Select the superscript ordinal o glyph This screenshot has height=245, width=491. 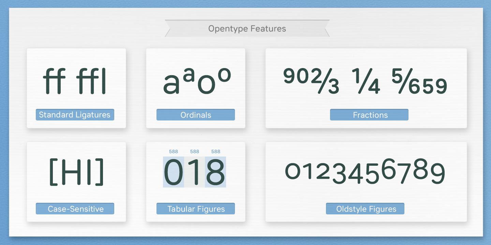(224, 76)
